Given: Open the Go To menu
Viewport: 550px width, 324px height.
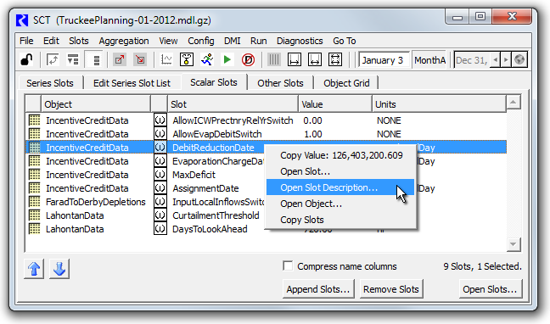Looking at the screenshot, I should (x=345, y=41).
